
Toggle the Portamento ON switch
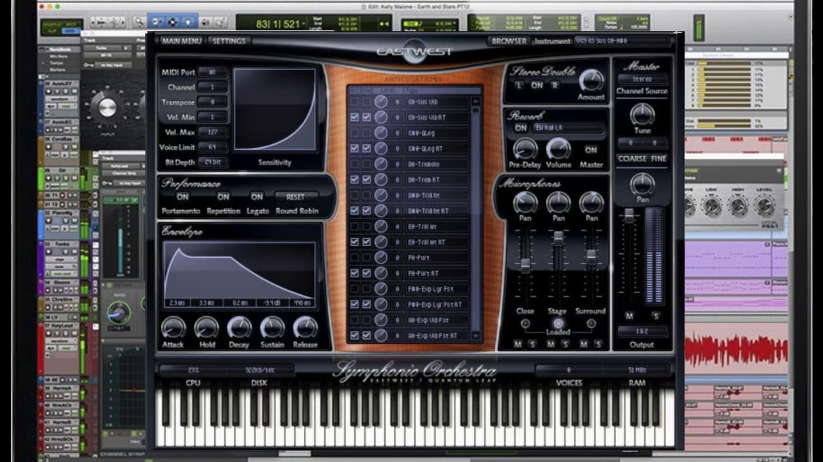[x=182, y=197]
